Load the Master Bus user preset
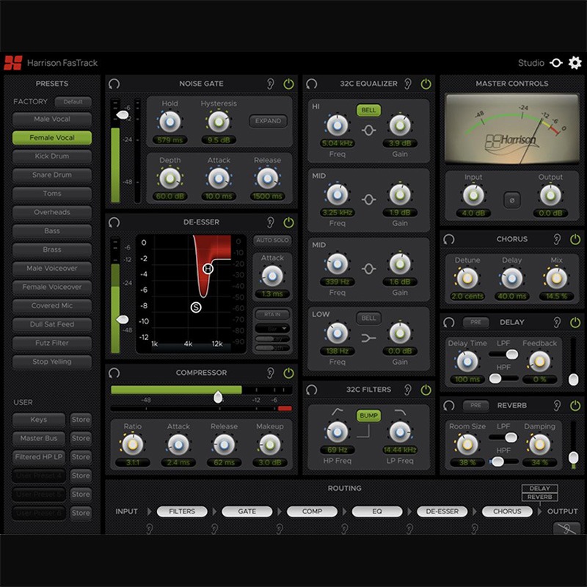The width and height of the screenshot is (587, 587). [39, 438]
